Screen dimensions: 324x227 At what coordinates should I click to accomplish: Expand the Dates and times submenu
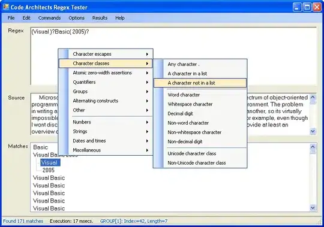[106, 141]
